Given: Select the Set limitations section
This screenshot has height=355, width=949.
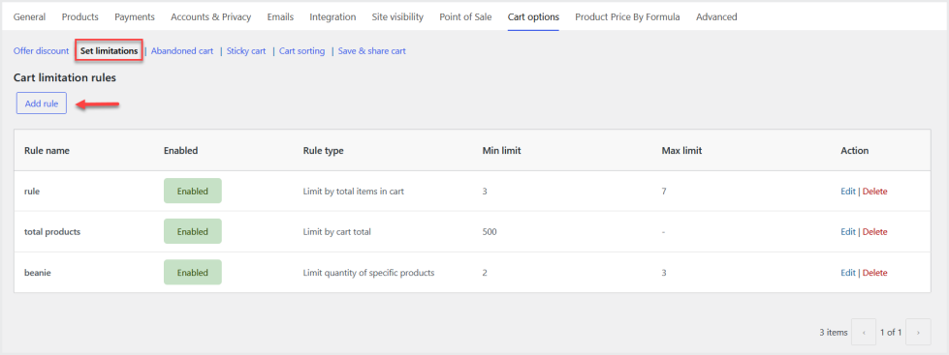Looking at the screenshot, I should click(109, 51).
